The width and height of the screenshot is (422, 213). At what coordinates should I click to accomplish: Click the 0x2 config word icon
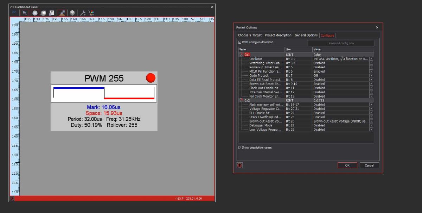pyautogui.click(x=241, y=100)
